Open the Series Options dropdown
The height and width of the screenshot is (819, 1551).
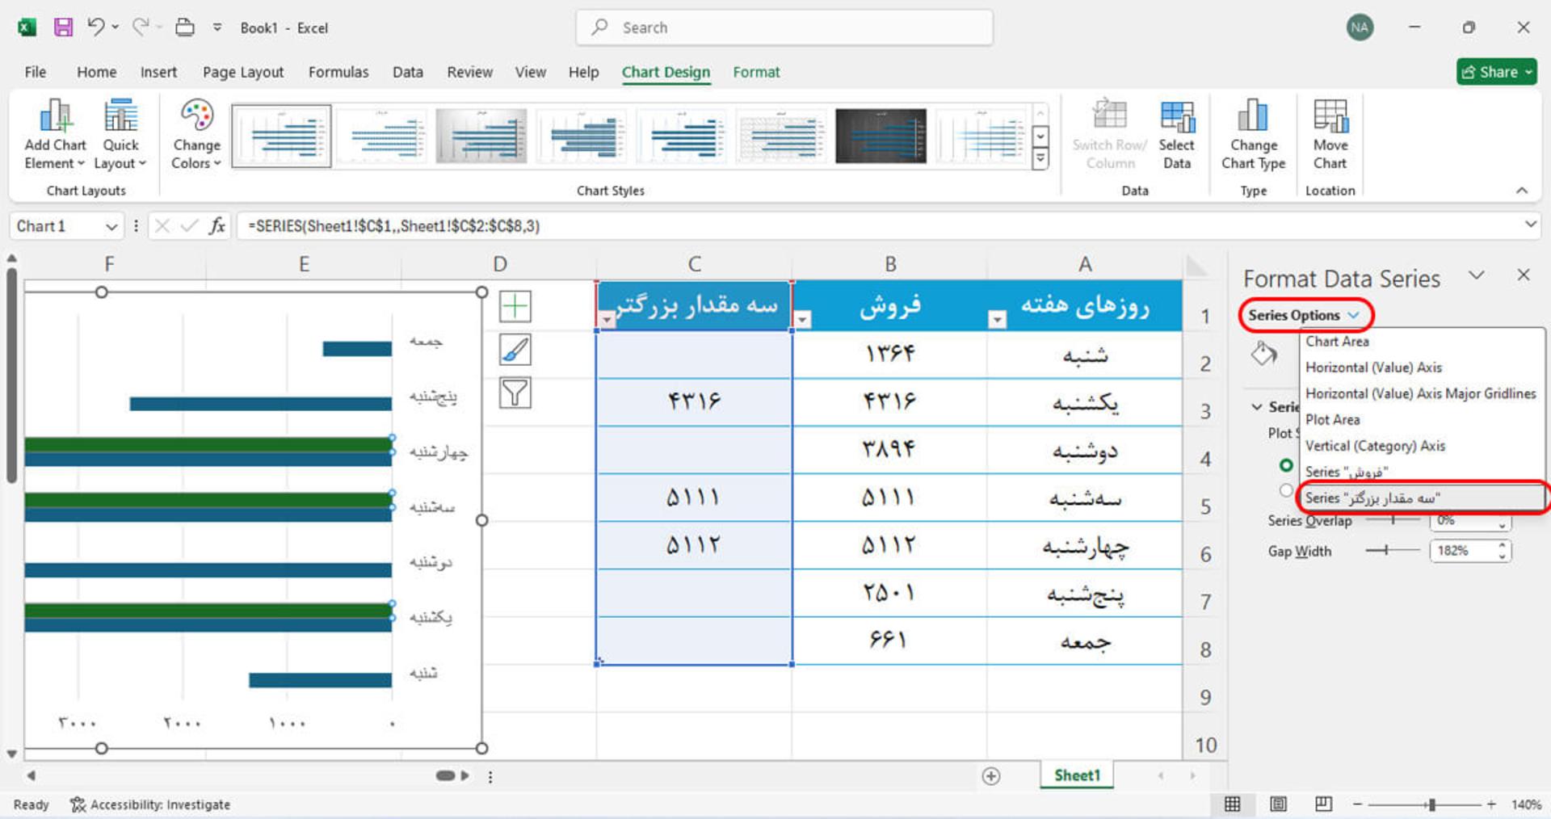pos(1304,315)
